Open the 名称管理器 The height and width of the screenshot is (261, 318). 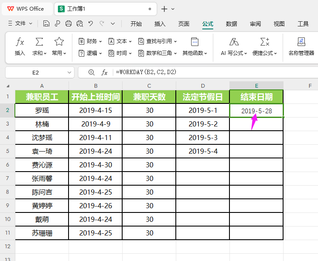(x=301, y=46)
